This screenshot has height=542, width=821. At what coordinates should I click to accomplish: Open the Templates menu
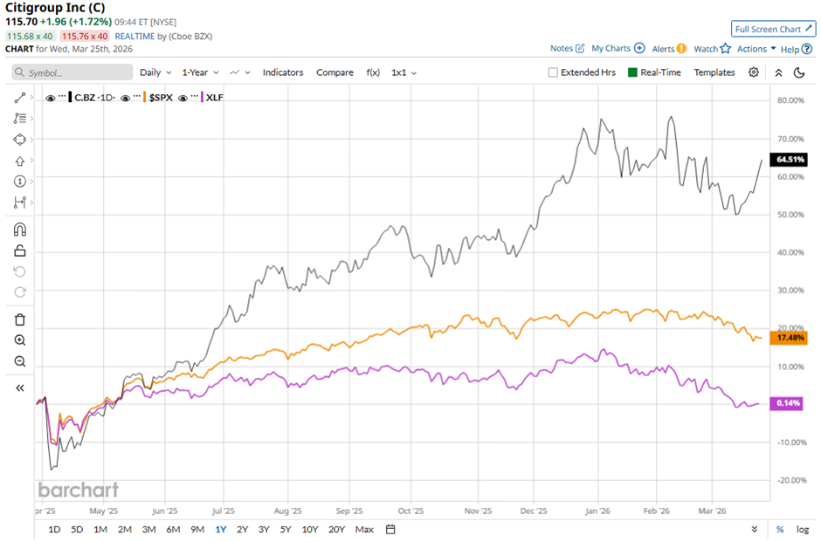click(714, 72)
